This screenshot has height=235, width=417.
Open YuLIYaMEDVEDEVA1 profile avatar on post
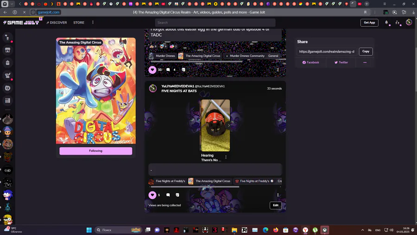[x=152, y=88]
